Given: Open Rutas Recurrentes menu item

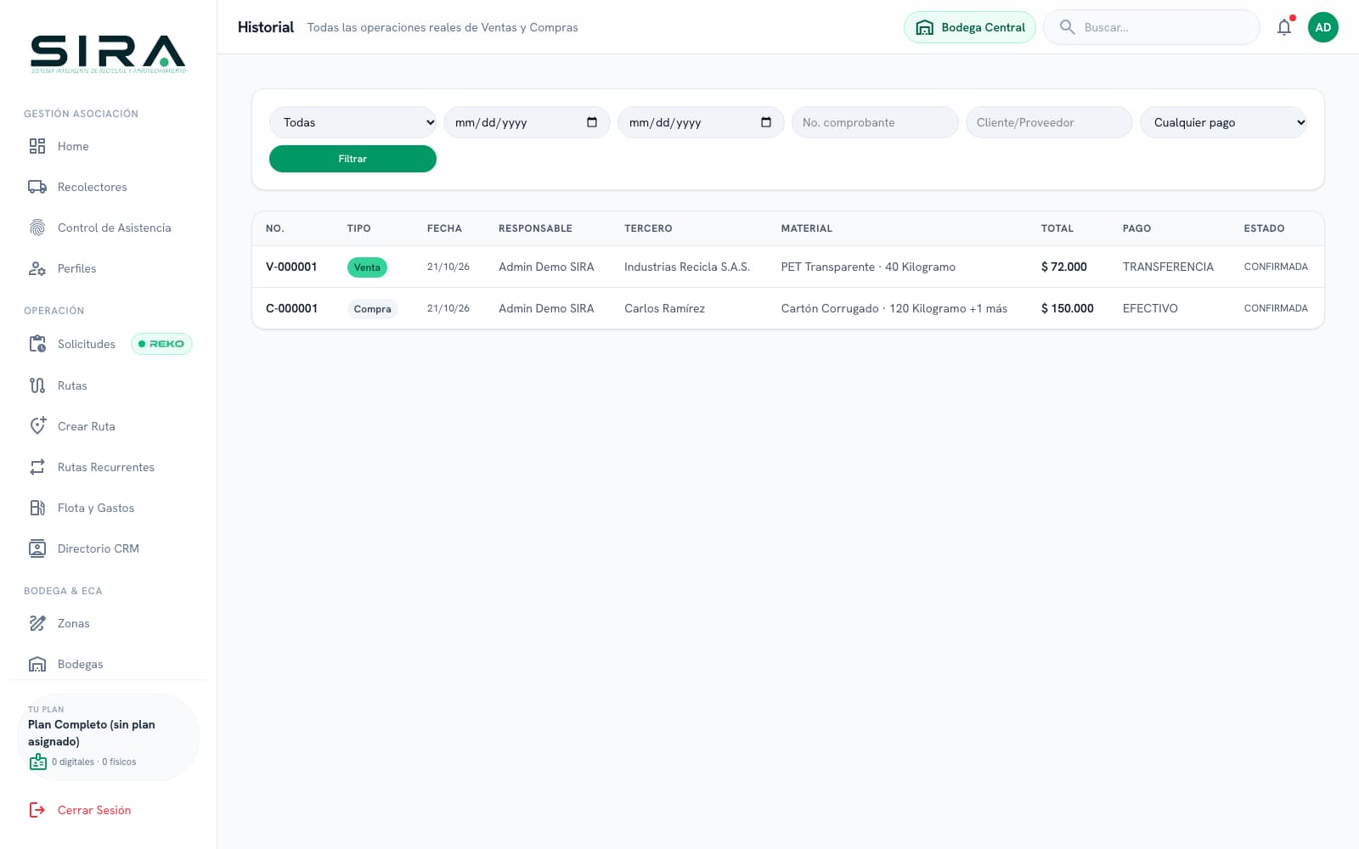Looking at the screenshot, I should tap(108, 467).
